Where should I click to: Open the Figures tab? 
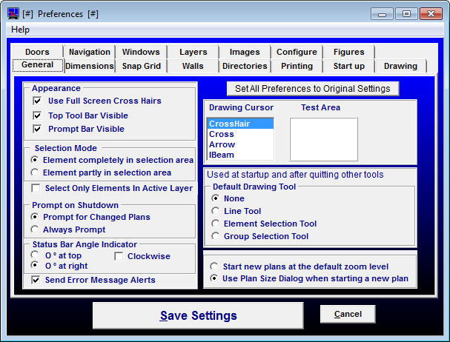click(348, 52)
